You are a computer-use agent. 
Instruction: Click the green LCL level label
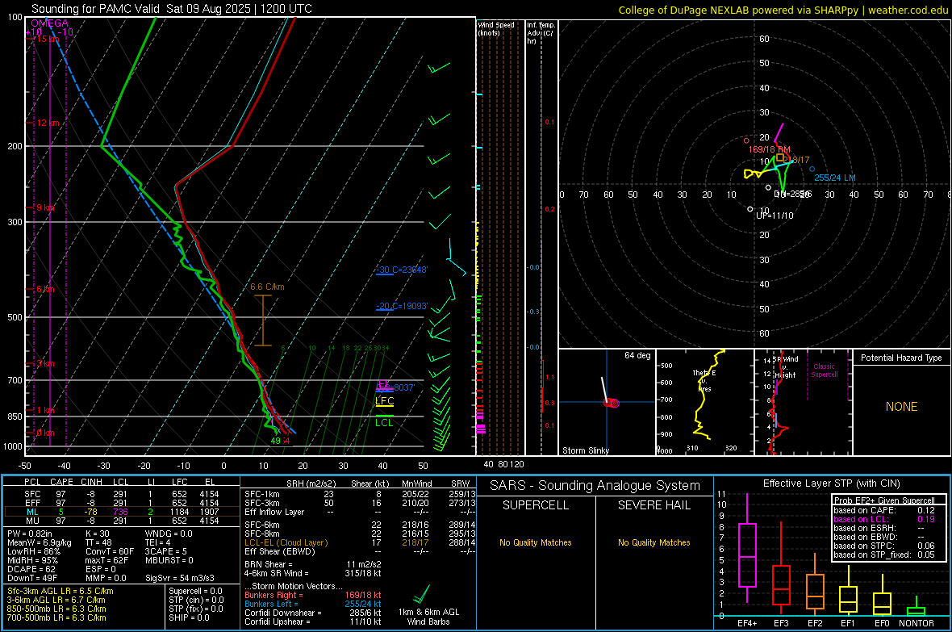pyautogui.click(x=384, y=423)
